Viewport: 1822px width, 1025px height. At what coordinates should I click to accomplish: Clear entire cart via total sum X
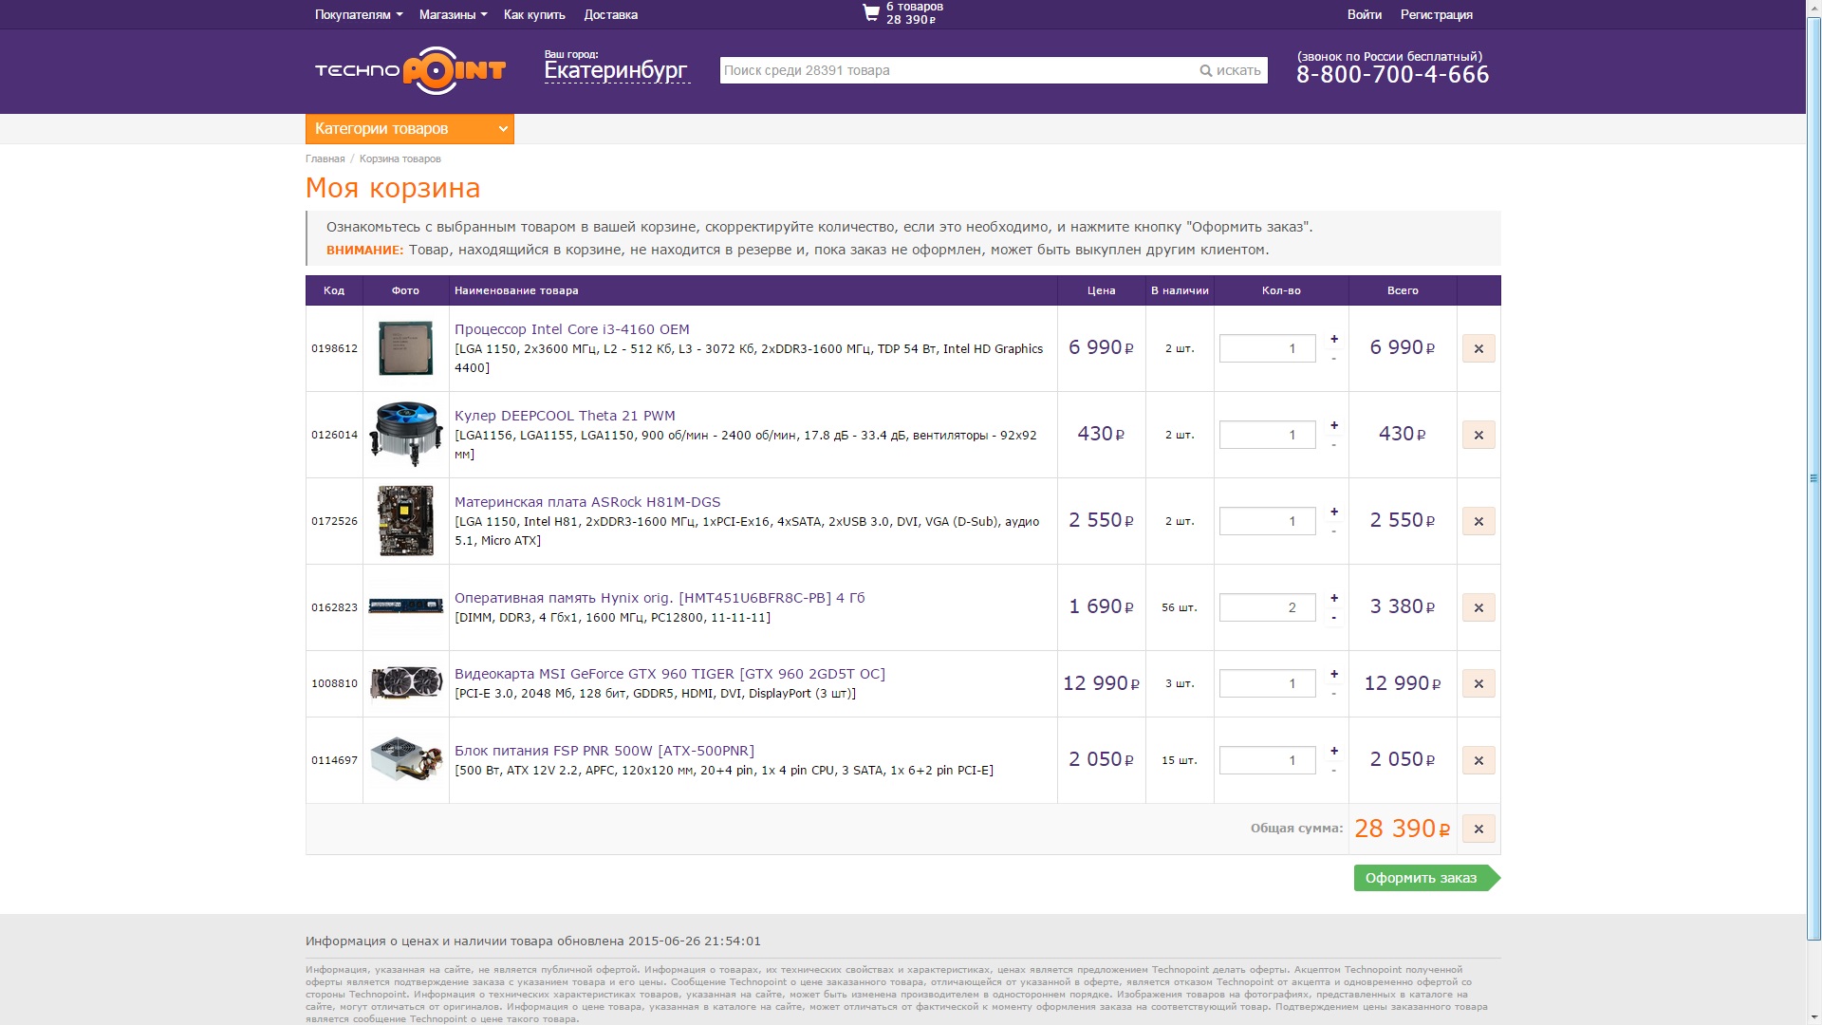point(1478,829)
